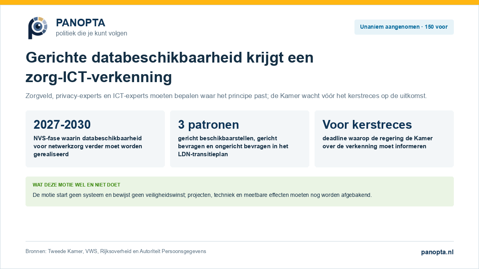The image size is (479, 269).
Task: Click the text 'De motie start geen systeem'
Action: pyautogui.click(x=202, y=195)
